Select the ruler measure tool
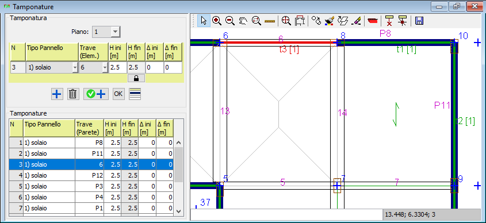Screen dimensions: 486x223 tap(270, 21)
